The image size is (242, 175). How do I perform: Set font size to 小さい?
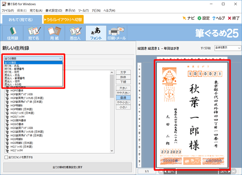[x=123, y=107]
